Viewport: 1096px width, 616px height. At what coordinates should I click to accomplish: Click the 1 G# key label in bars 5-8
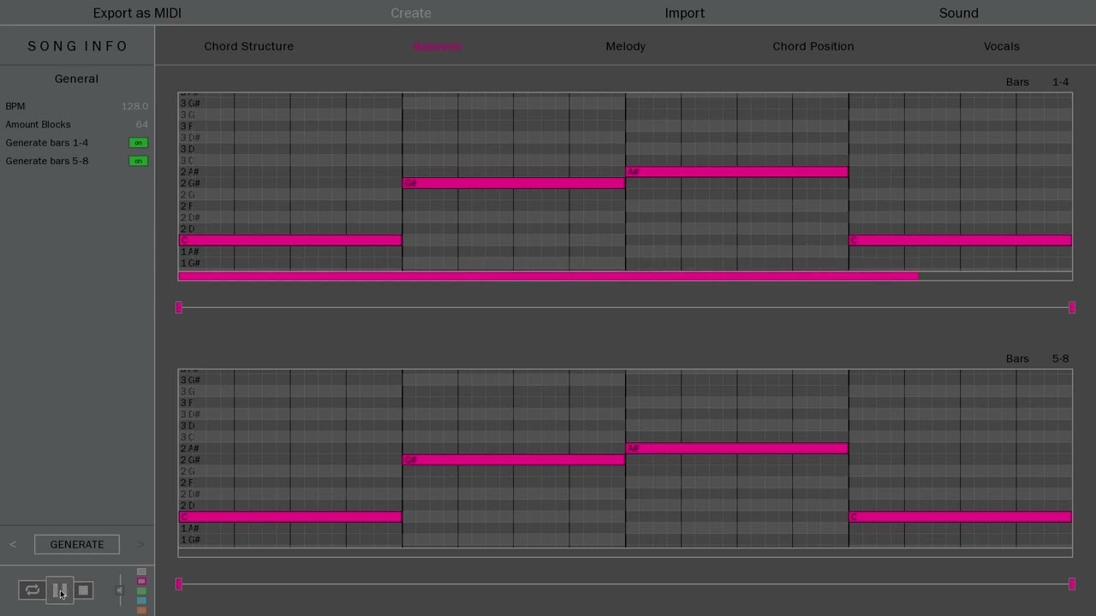pos(190,540)
